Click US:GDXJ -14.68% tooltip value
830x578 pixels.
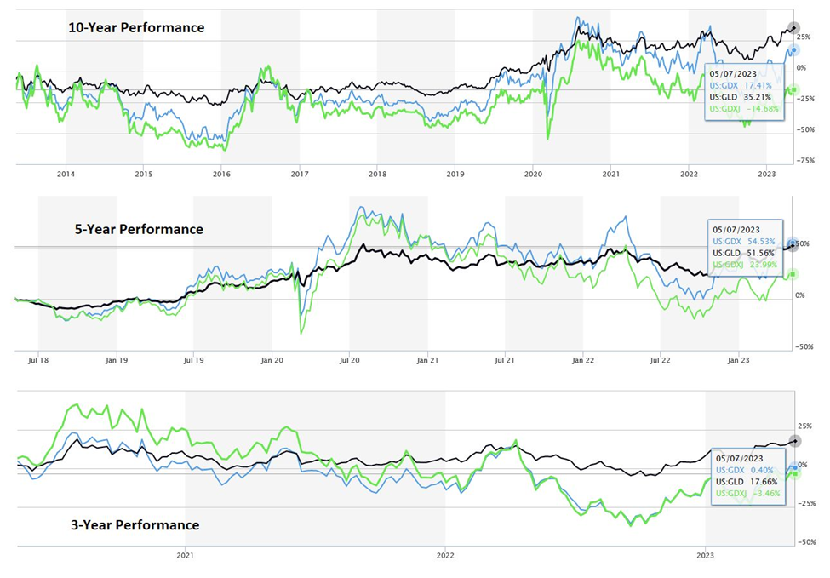coord(743,108)
